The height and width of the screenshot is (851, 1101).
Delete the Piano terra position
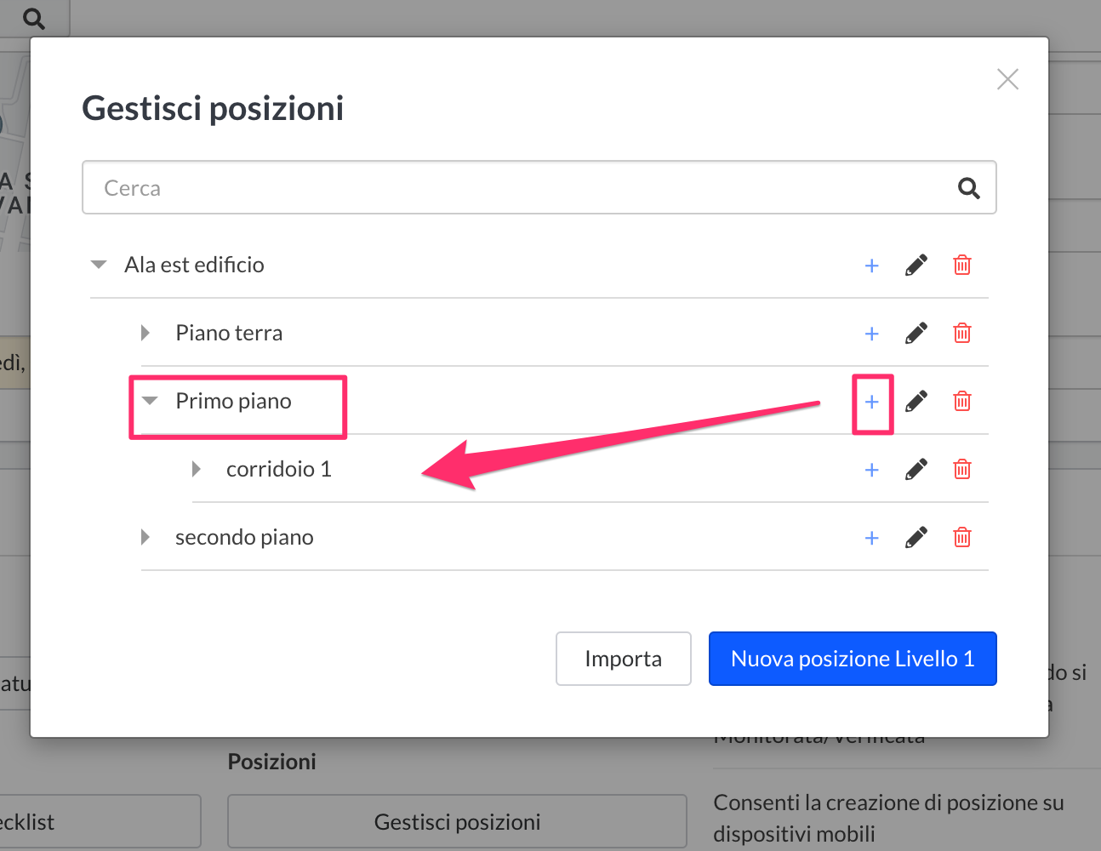coord(962,334)
